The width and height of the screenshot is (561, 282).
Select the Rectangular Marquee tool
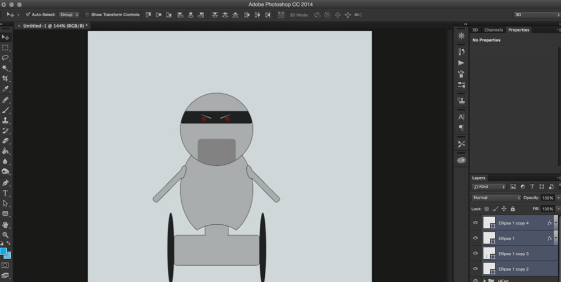(6, 48)
